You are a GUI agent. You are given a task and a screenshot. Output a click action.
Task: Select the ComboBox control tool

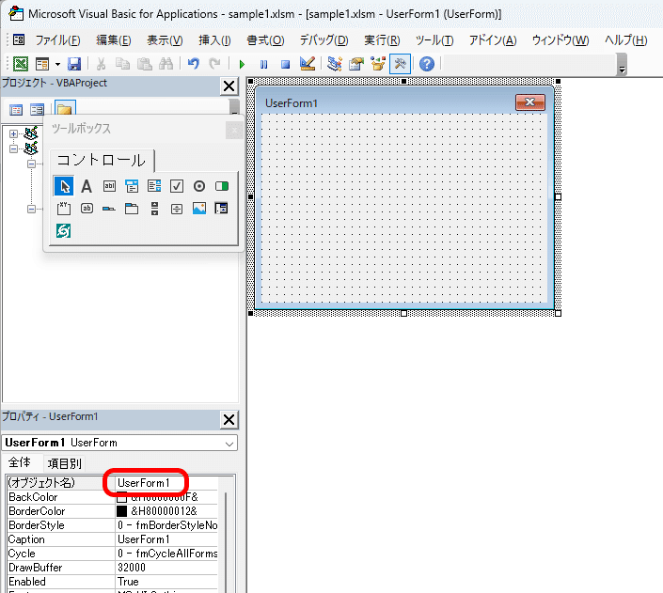coord(132,186)
